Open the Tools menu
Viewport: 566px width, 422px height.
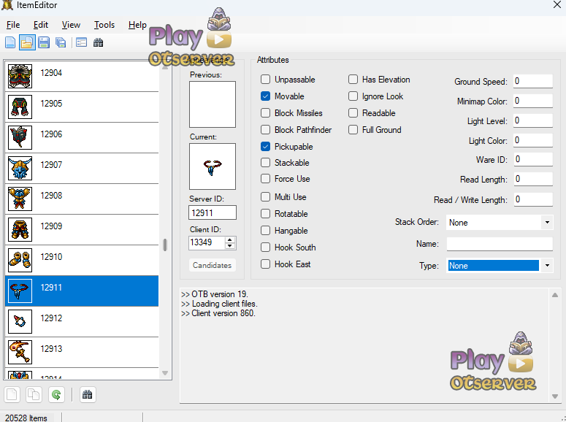point(104,25)
